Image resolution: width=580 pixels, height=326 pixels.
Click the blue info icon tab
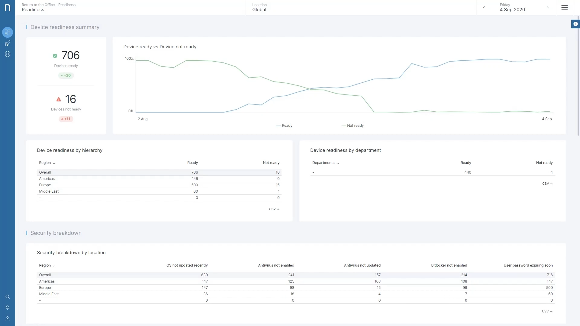pos(575,24)
